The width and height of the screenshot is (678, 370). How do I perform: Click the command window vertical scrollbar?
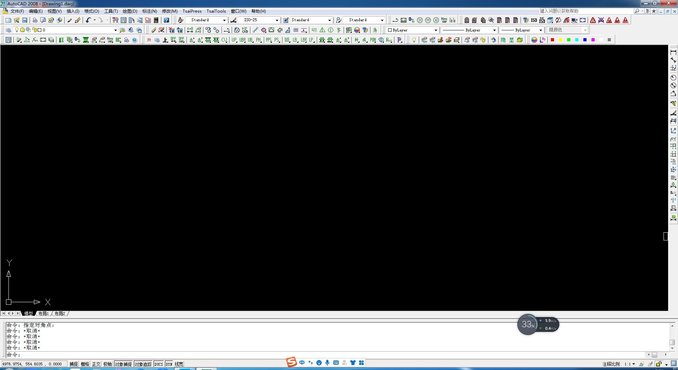672,336
